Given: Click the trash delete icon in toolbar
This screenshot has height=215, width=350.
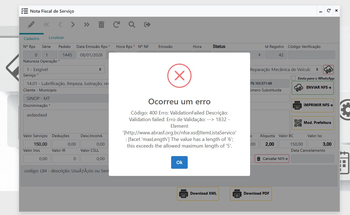Looking at the screenshot, I should click(x=102, y=25).
